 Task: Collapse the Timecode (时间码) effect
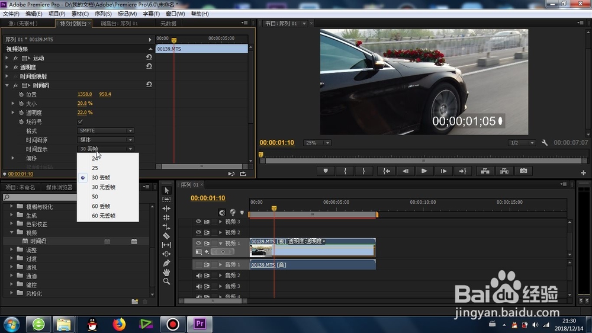point(7,85)
